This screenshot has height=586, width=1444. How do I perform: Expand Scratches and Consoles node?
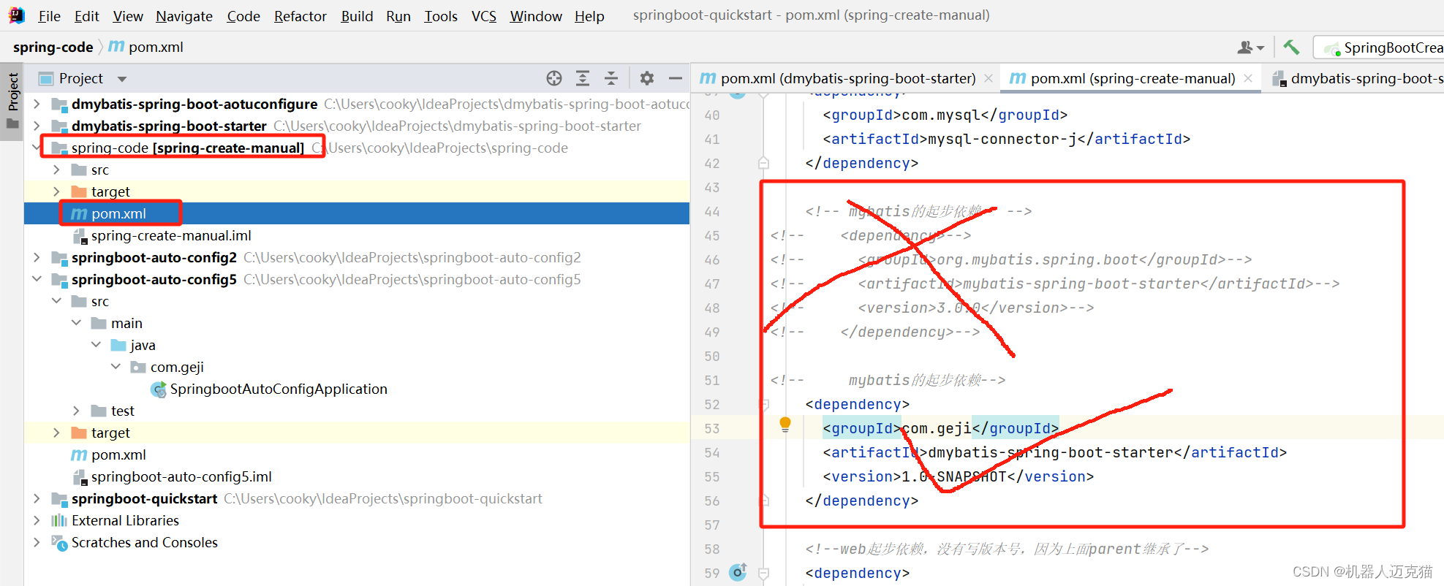coord(37,543)
